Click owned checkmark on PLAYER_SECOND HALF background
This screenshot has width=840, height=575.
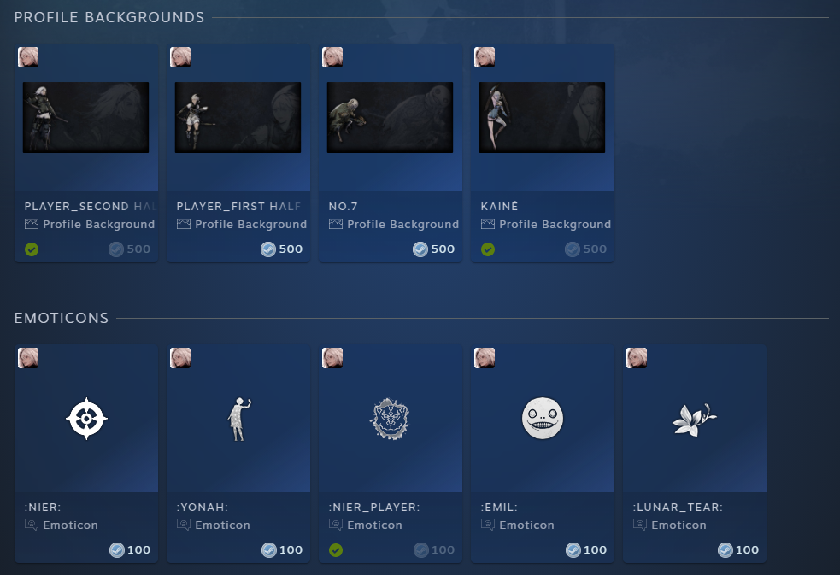pyautogui.click(x=32, y=249)
